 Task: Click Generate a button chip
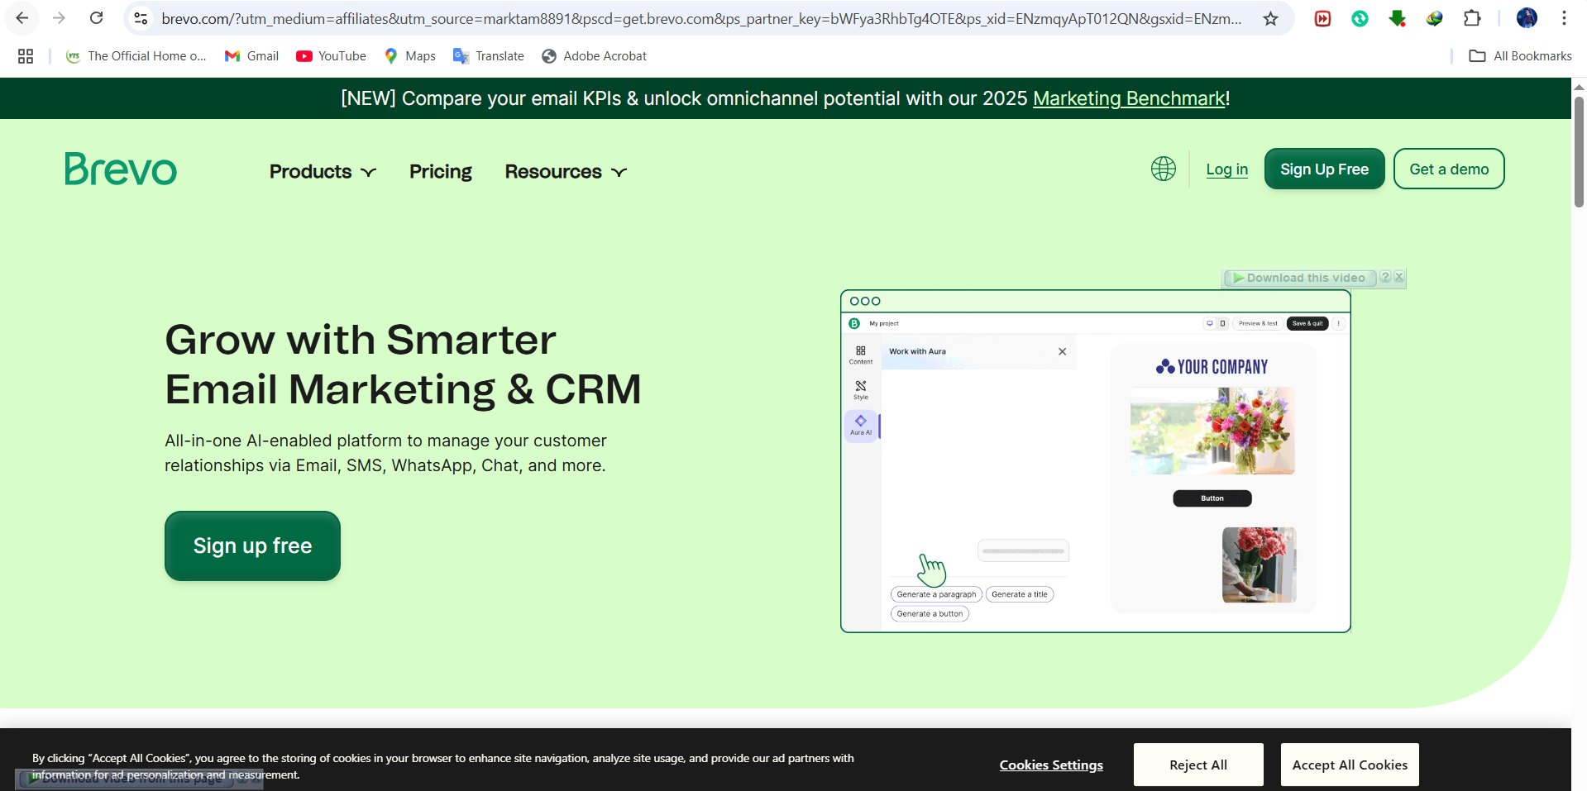[x=930, y=613]
